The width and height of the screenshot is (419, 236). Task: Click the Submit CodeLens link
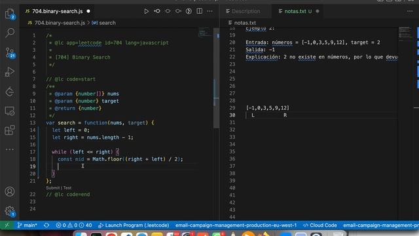(52, 188)
